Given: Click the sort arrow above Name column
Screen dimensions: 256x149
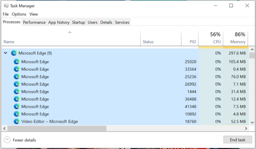Looking at the screenshot, I should point(70,32).
